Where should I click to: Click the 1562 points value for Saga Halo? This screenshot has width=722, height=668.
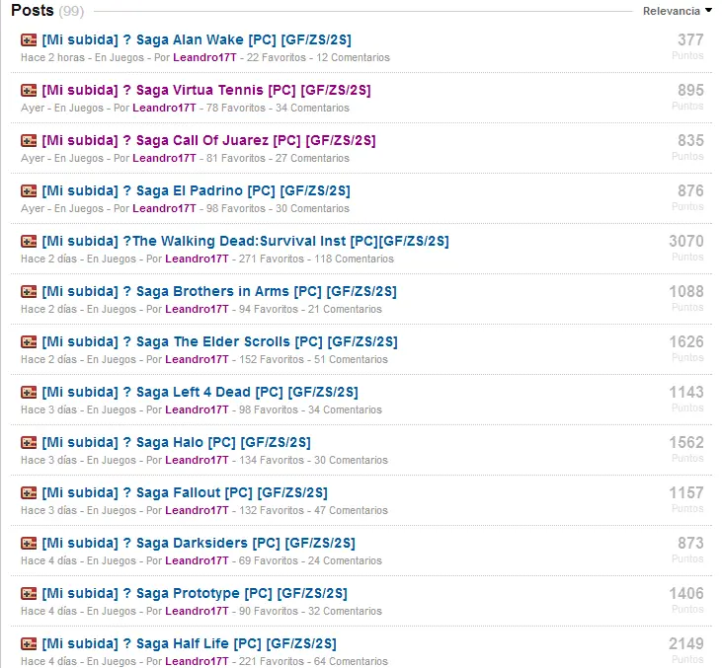coord(686,442)
